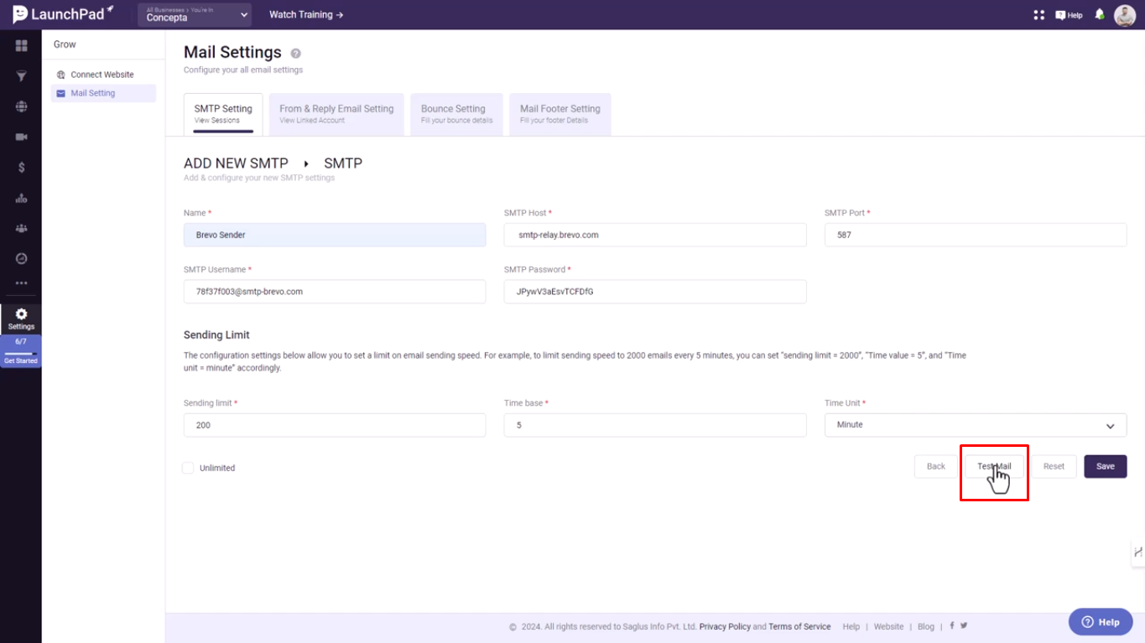Open the Facebook icon in footer
The height and width of the screenshot is (643, 1145).
coord(952,625)
